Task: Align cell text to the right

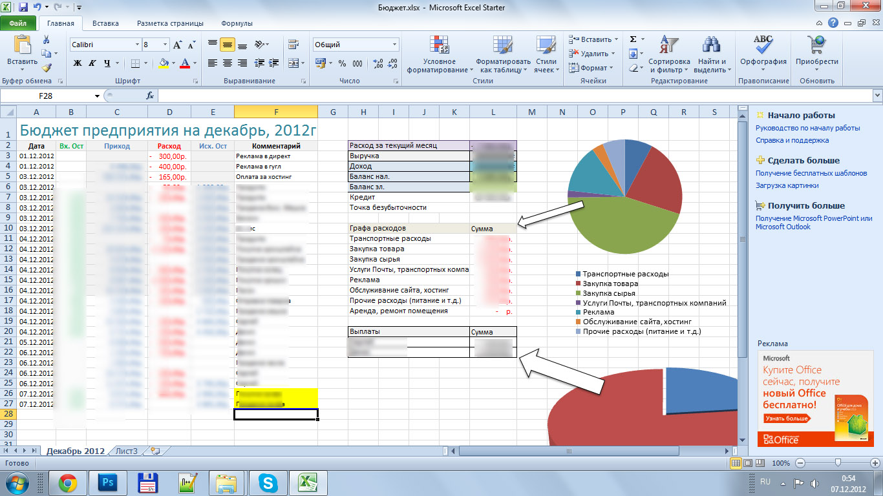Action: pyautogui.click(x=242, y=63)
